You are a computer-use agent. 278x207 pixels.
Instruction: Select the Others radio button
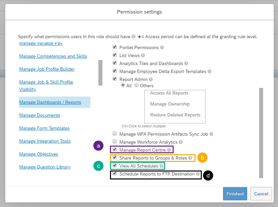(x=136, y=85)
